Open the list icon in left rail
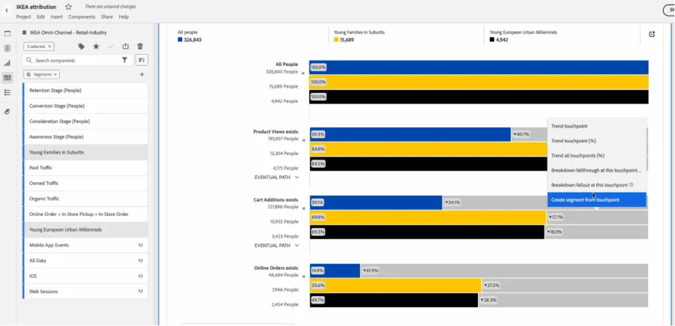The width and height of the screenshot is (675, 326). 7,92
